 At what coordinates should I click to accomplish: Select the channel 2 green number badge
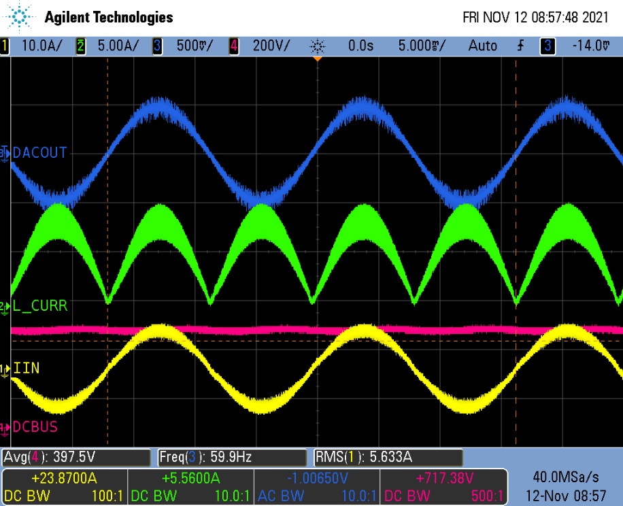81,46
